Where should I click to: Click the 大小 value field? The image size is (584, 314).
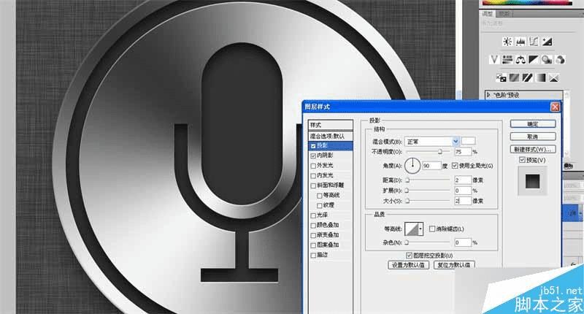463,201
